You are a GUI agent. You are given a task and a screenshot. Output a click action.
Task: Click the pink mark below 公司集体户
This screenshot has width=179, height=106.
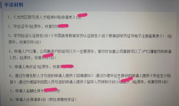tap(48, 55)
